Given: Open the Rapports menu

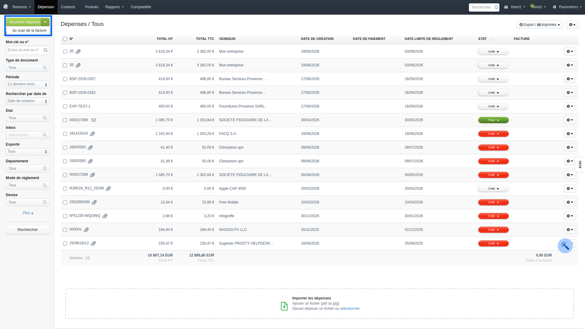Looking at the screenshot, I should point(114,7).
